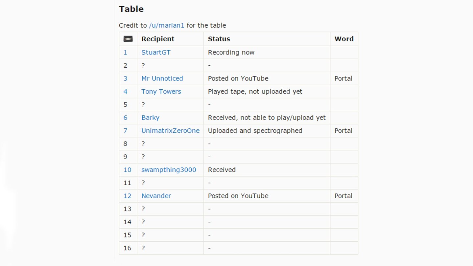This screenshot has height=266, width=473.
Task: Click the cassette tape icon in table header
Action: coord(128,39)
